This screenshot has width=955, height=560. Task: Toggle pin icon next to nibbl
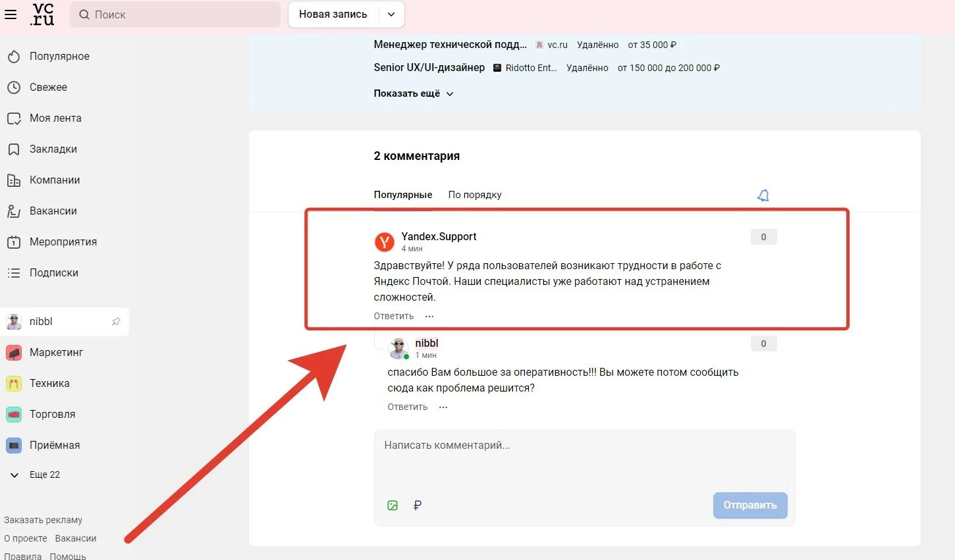point(116,322)
